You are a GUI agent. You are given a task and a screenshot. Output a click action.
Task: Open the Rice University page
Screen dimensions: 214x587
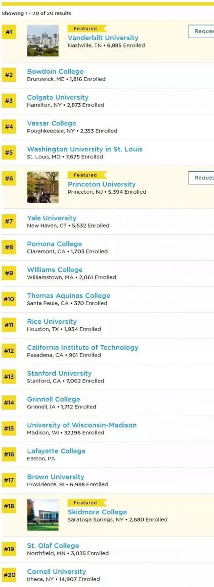coord(52,322)
